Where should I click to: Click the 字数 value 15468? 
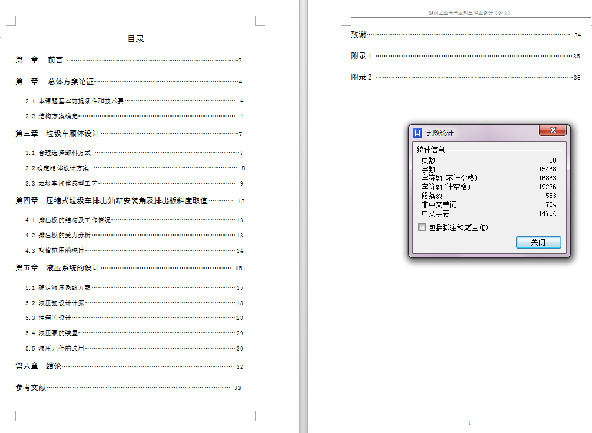tap(547, 169)
